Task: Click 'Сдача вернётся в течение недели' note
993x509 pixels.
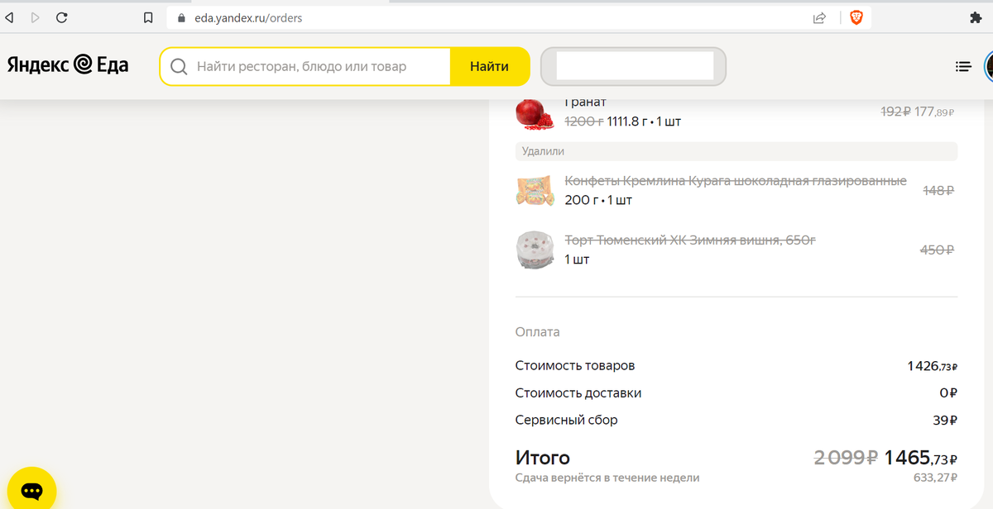Action: (x=607, y=478)
